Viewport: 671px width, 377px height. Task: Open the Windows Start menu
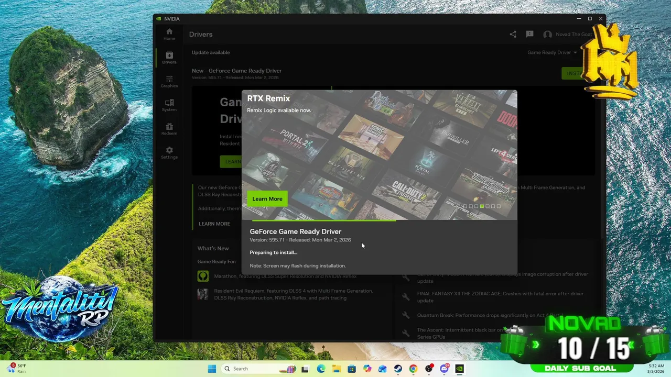(x=212, y=369)
